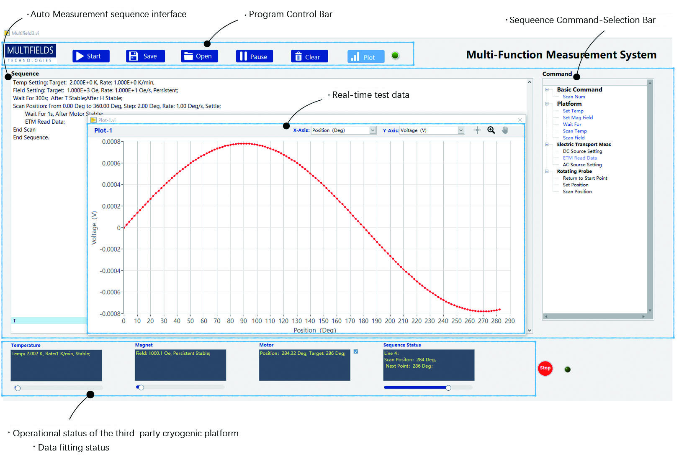The height and width of the screenshot is (458, 679).
Task: Open a sequence file with the Open button
Action: 199,56
